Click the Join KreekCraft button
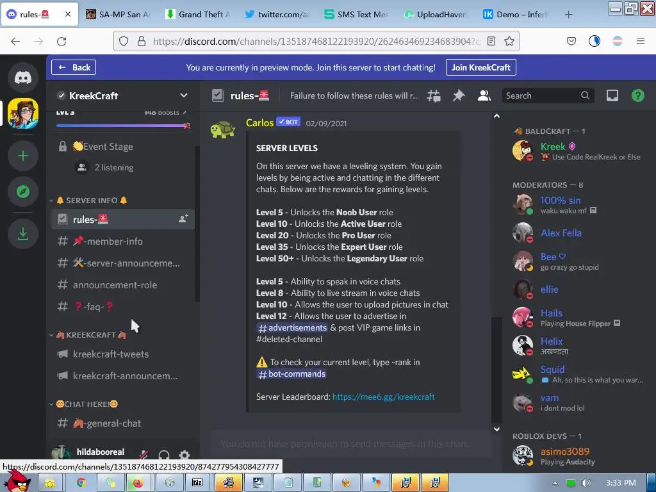This screenshot has height=492, width=656. click(480, 67)
